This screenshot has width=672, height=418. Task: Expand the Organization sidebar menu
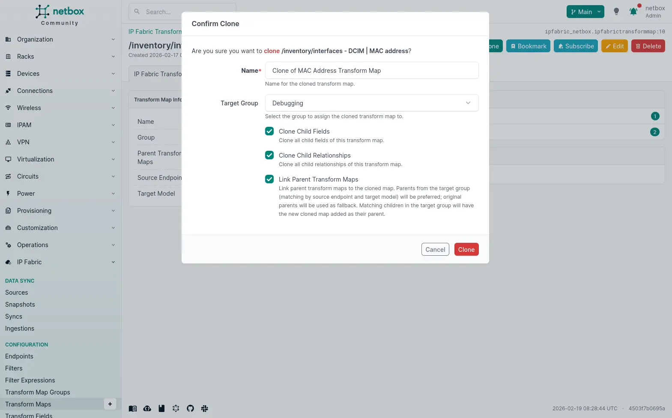(60, 39)
